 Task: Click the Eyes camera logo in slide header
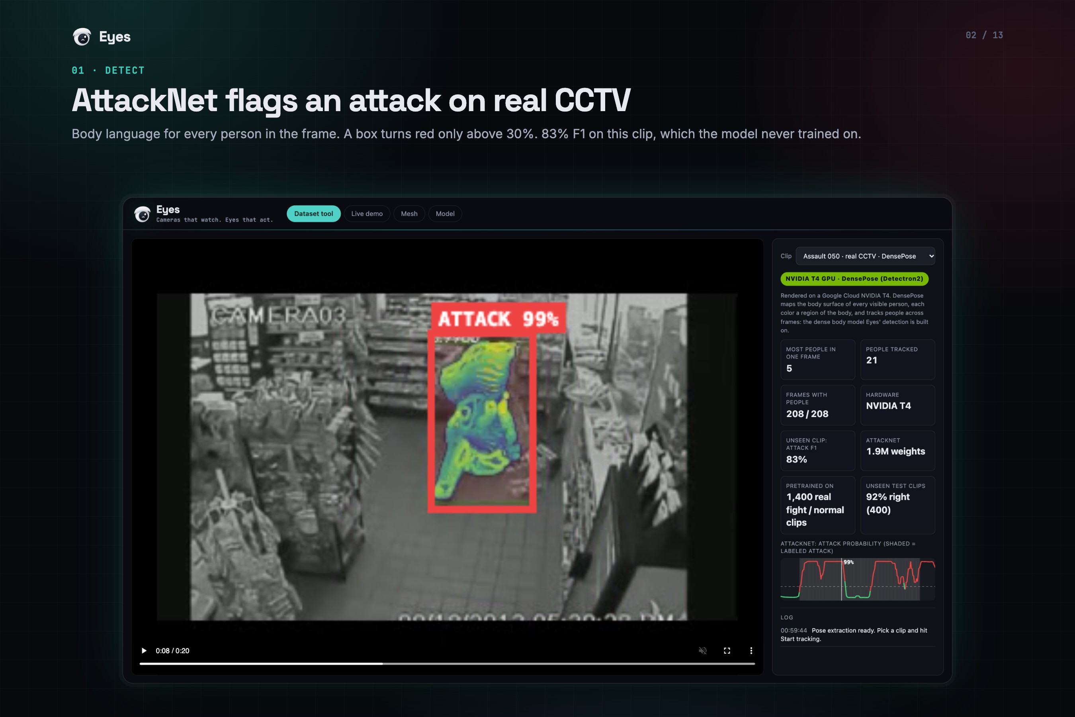coord(82,37)
